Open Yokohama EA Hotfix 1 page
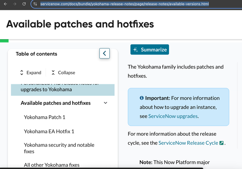Image resolution: width=242 pixels, height=169 pixels. point(49,131)
